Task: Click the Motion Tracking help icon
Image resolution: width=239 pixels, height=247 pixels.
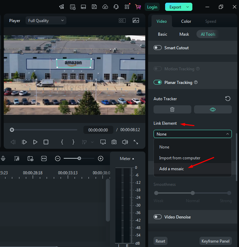Action: pos(198,69)
